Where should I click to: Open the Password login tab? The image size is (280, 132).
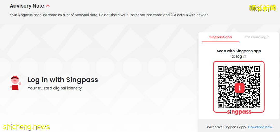tap(257, 37)
